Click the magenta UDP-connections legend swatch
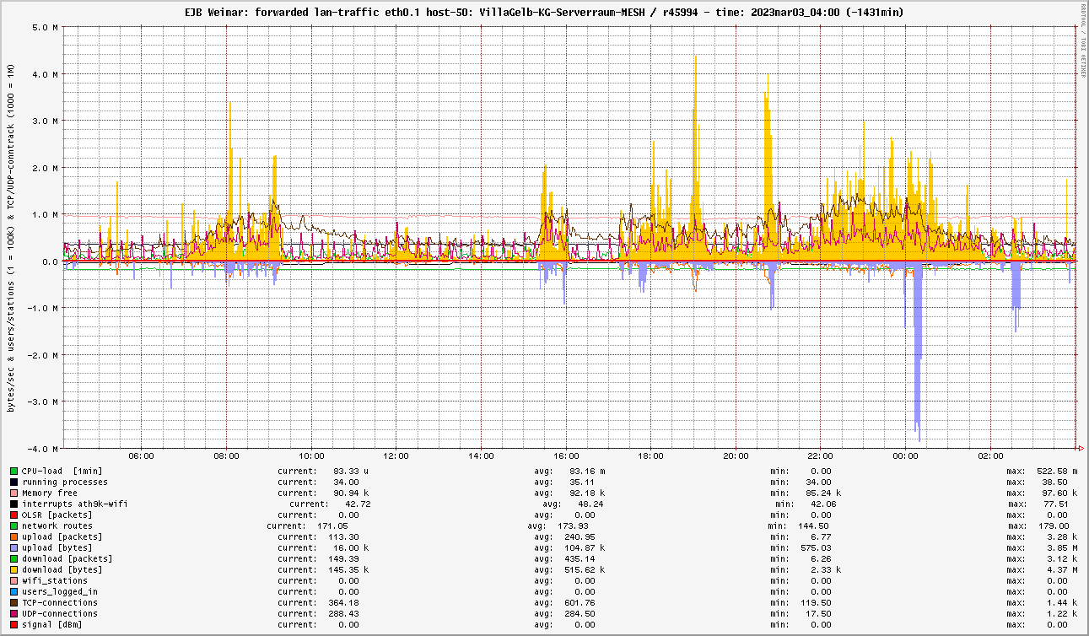 point(13,613)
